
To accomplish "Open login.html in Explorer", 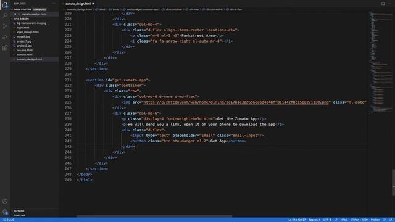I will [23, 28].
